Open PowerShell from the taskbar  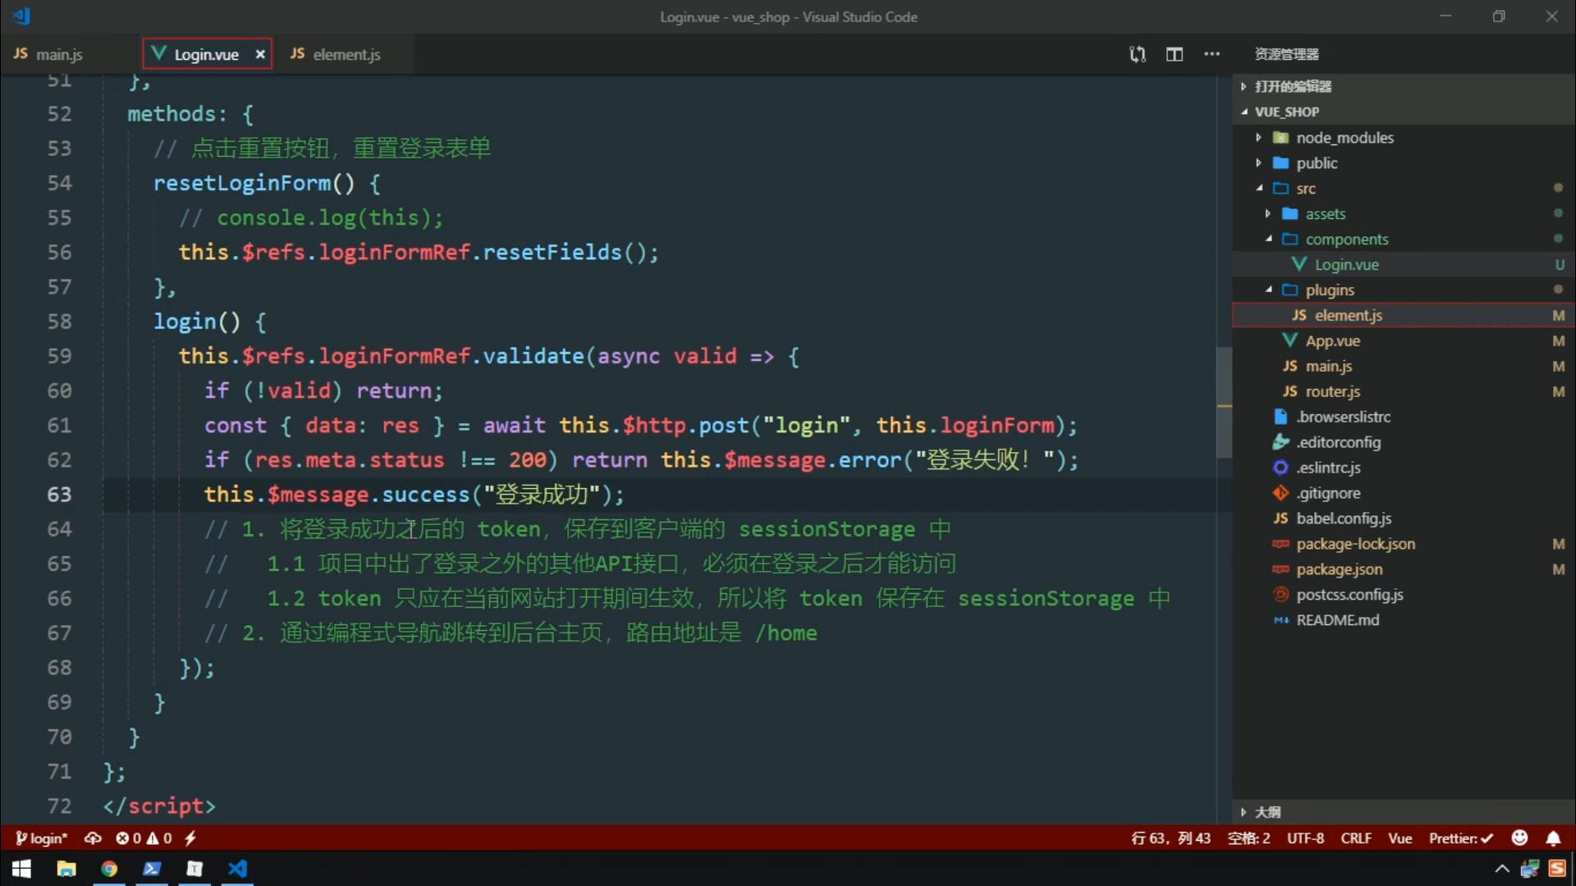coord(152,869)
